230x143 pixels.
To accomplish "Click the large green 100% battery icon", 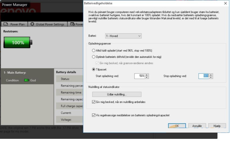I will click(x=18, y=42).
